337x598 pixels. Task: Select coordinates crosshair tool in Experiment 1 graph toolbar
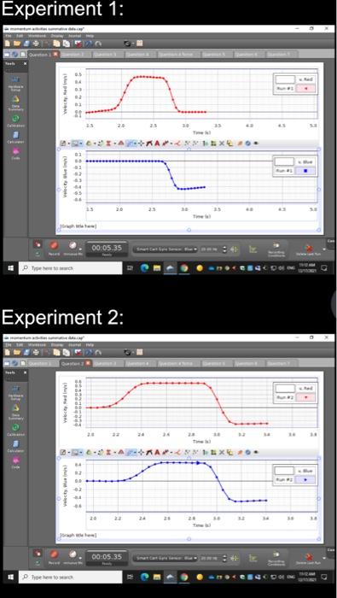click(x=142, y=144)
